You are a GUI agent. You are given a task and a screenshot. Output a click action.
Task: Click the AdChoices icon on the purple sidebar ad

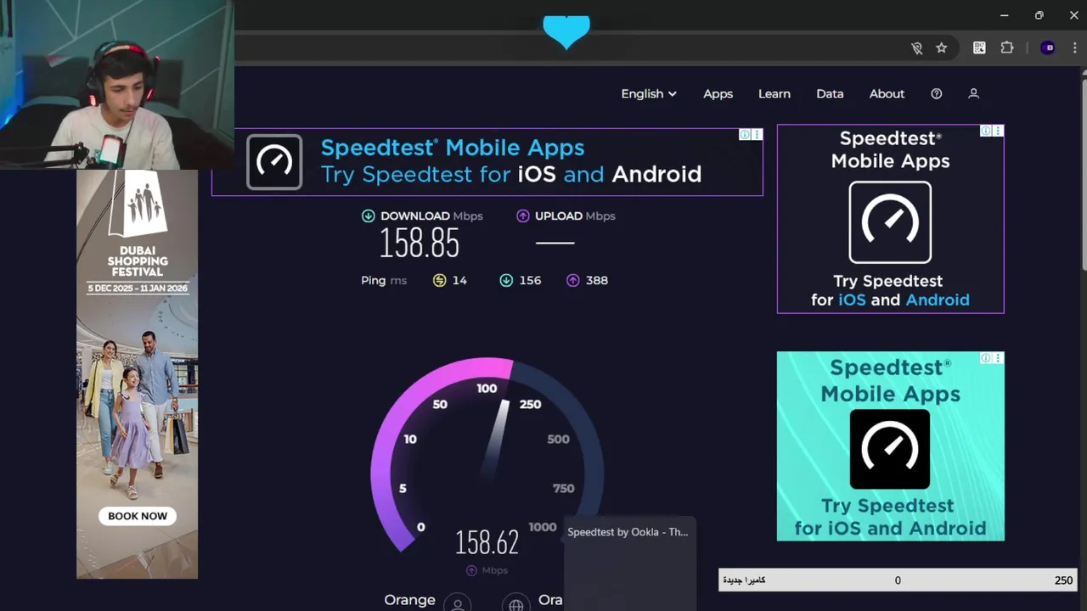coord(986,131)
